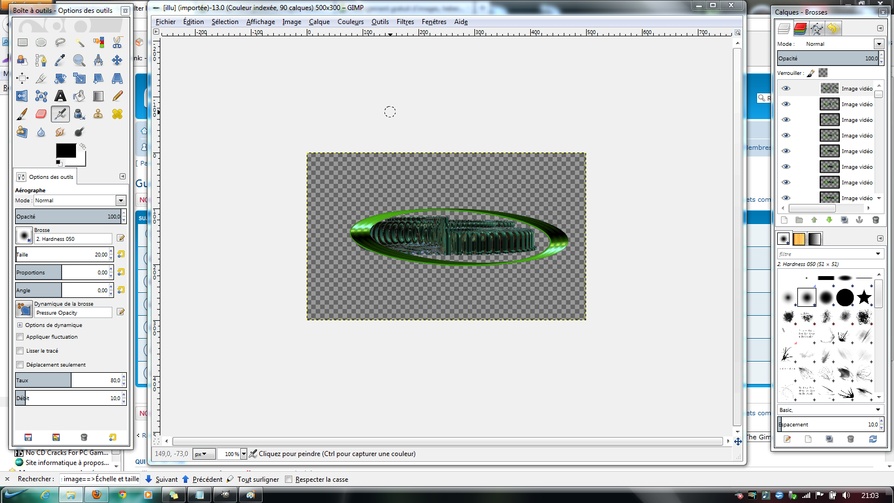This screenshot has width=894, height=503.
Task: Select the Heal bandage tool
Action: coord(117,114)
